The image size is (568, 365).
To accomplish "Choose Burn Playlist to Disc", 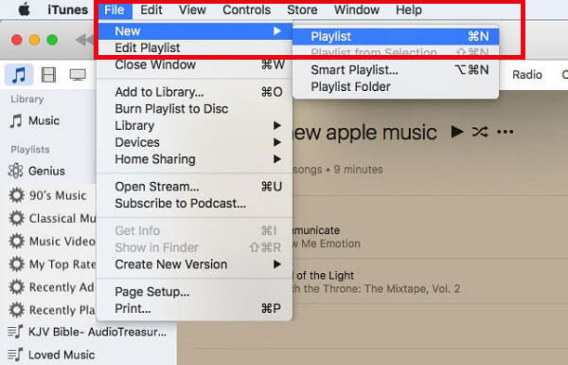I will coord(195,109).
